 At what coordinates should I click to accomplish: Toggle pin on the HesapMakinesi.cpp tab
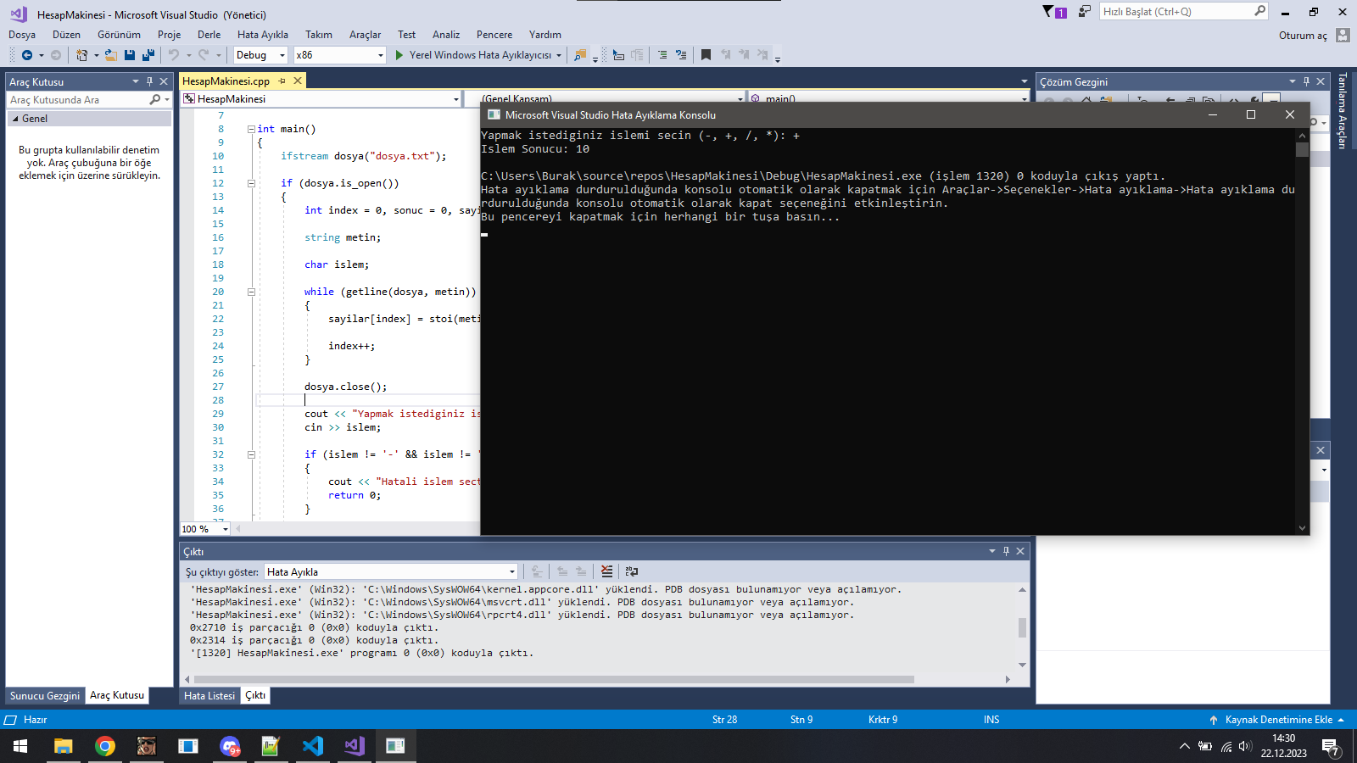(282, 81)
